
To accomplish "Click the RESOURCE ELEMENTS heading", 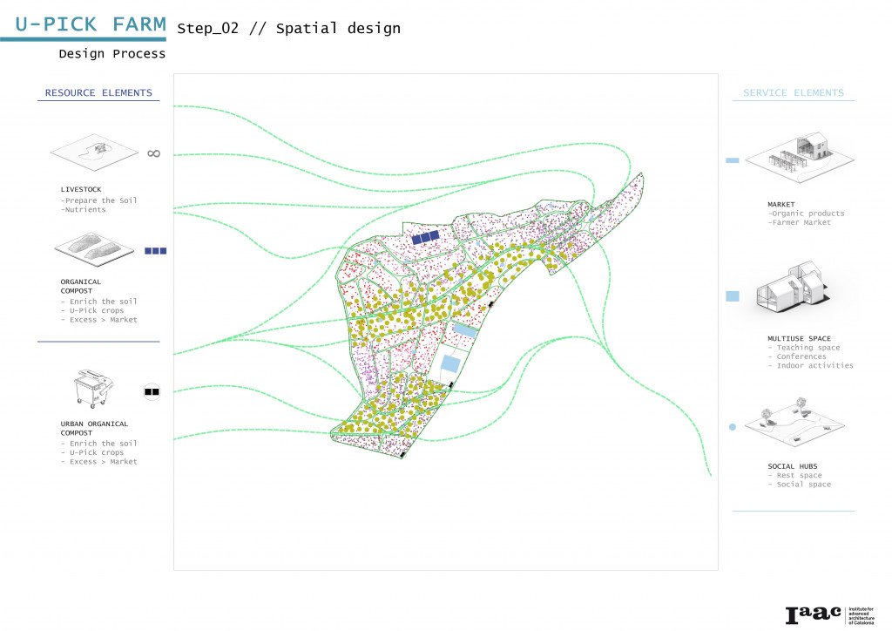I will pyautogui.click(x=98, y=93).
